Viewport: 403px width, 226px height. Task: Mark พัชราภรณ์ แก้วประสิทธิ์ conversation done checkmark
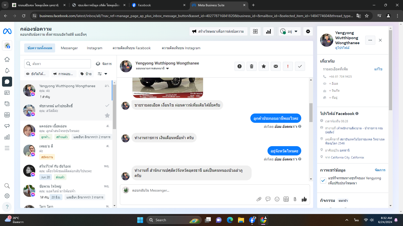[107, 105]
